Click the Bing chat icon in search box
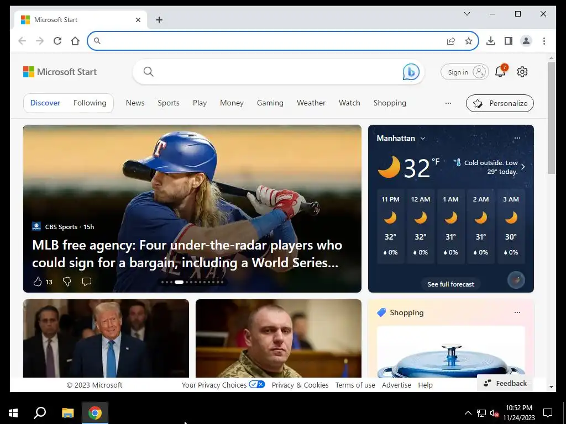Image resolution: width=566 pixels, height=424 pixels. [411, 72]
